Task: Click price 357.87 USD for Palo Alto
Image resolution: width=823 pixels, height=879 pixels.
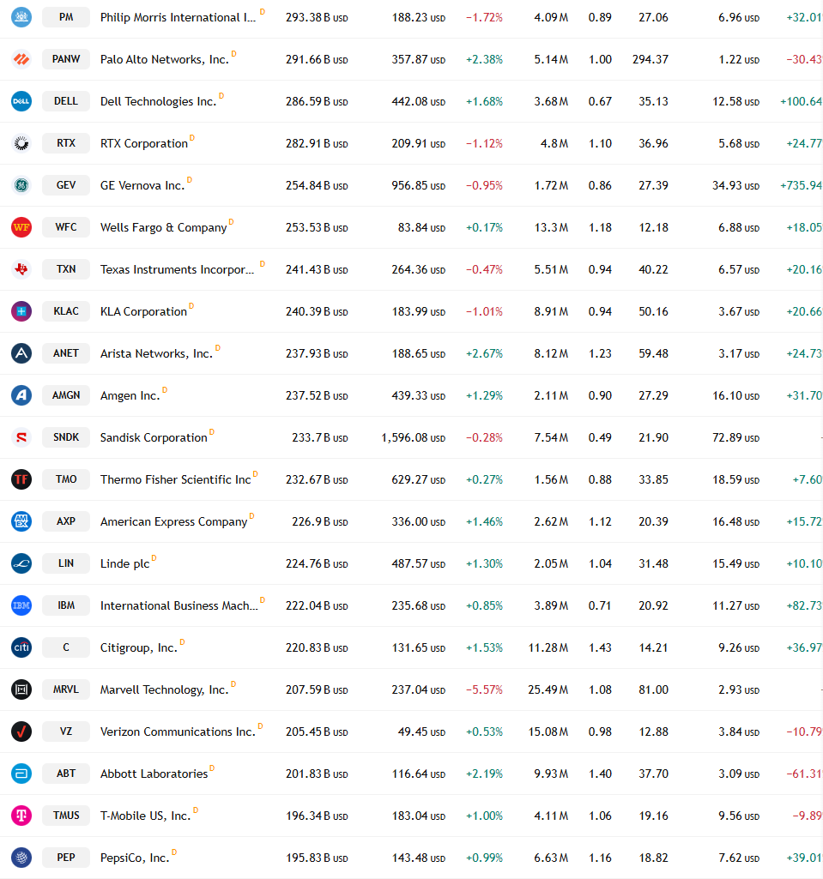Action: tap(419, 60)
